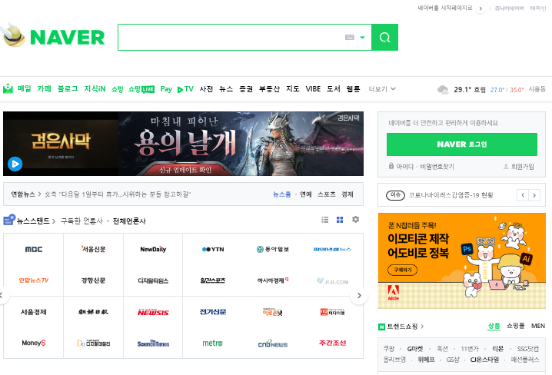
Task: Open 쇼핑LIVE menu item
Action: click(141, 89)
